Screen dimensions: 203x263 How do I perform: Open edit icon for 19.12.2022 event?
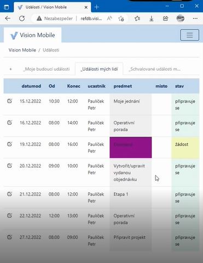pos(10,144)
